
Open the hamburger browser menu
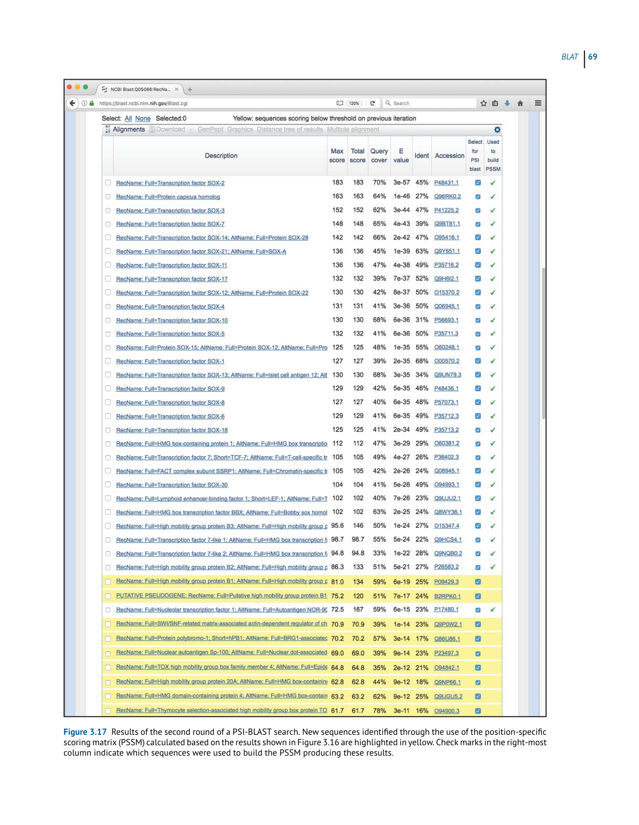(x=538, y=103)
